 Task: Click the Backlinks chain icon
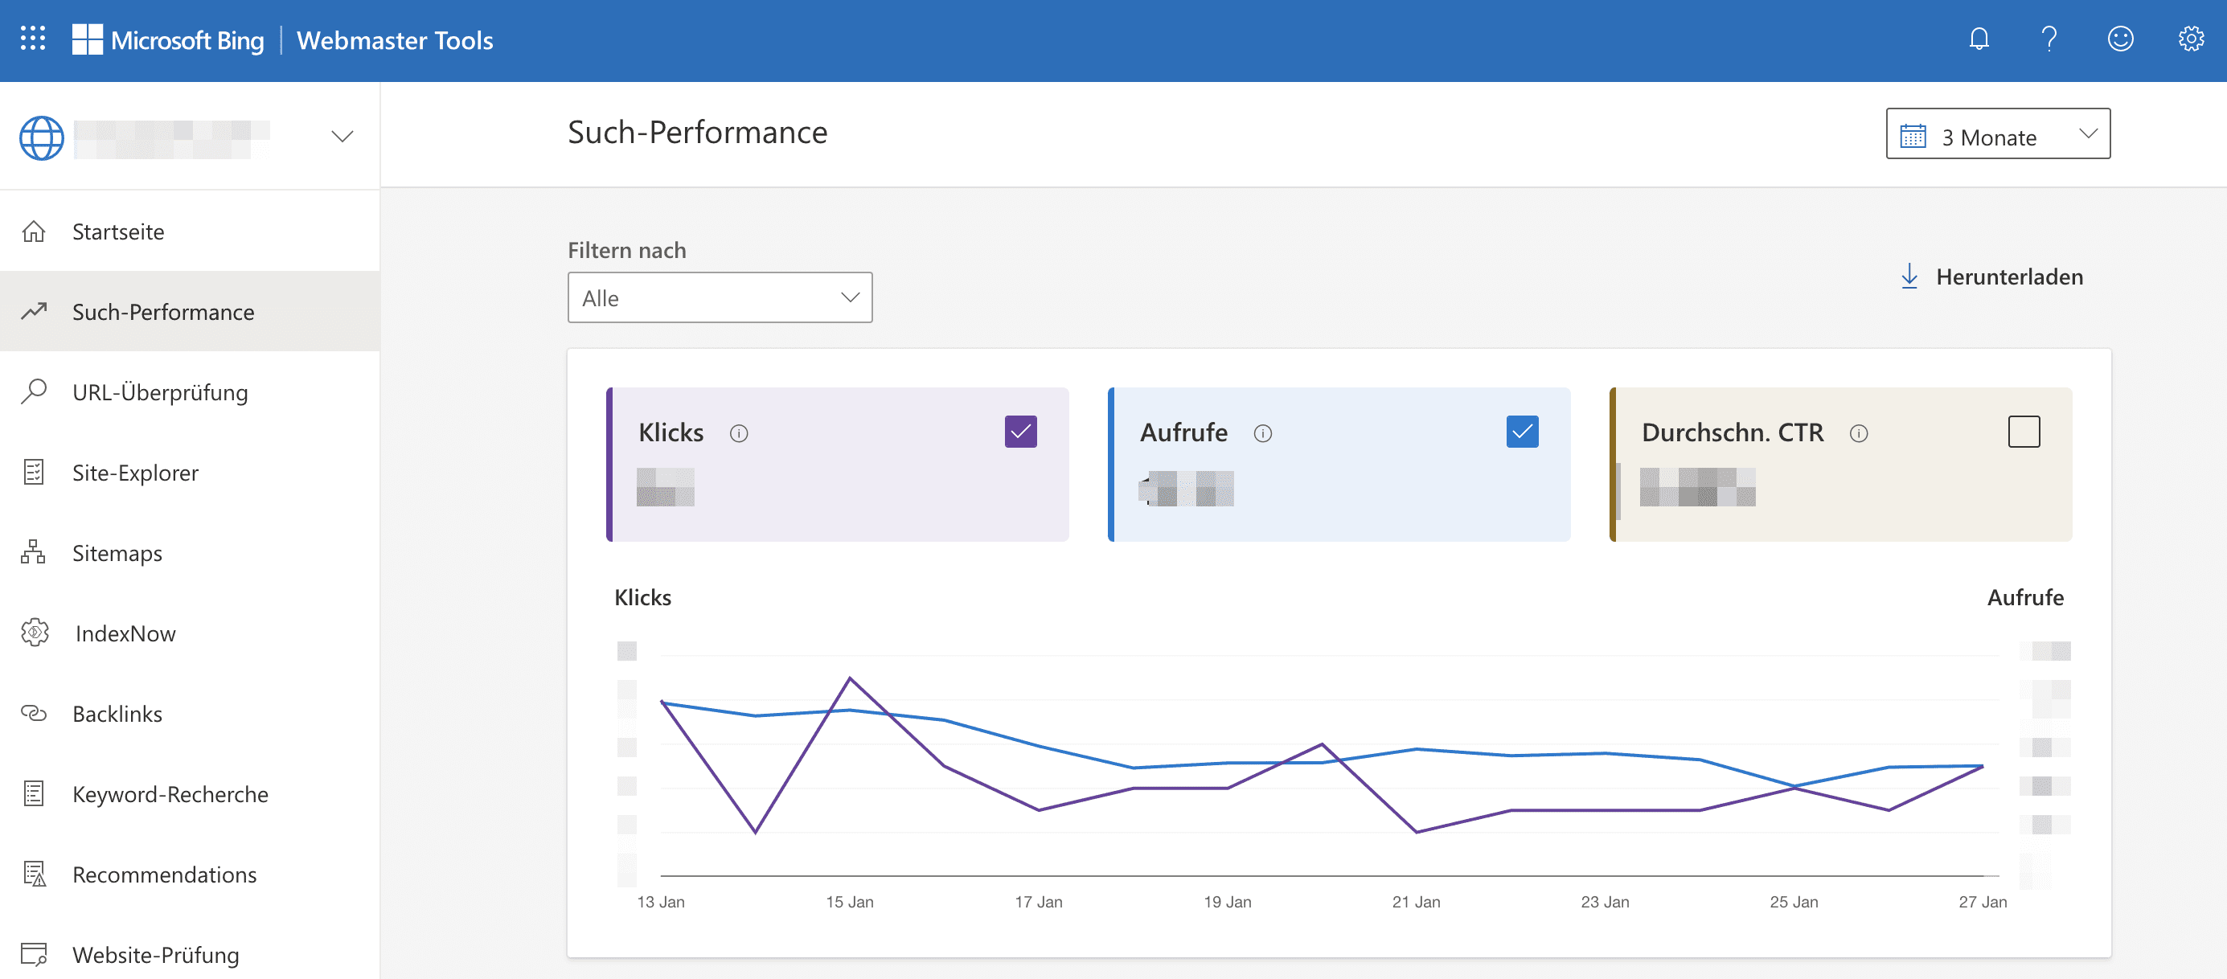pyautogui.click(x=34, y=713)
